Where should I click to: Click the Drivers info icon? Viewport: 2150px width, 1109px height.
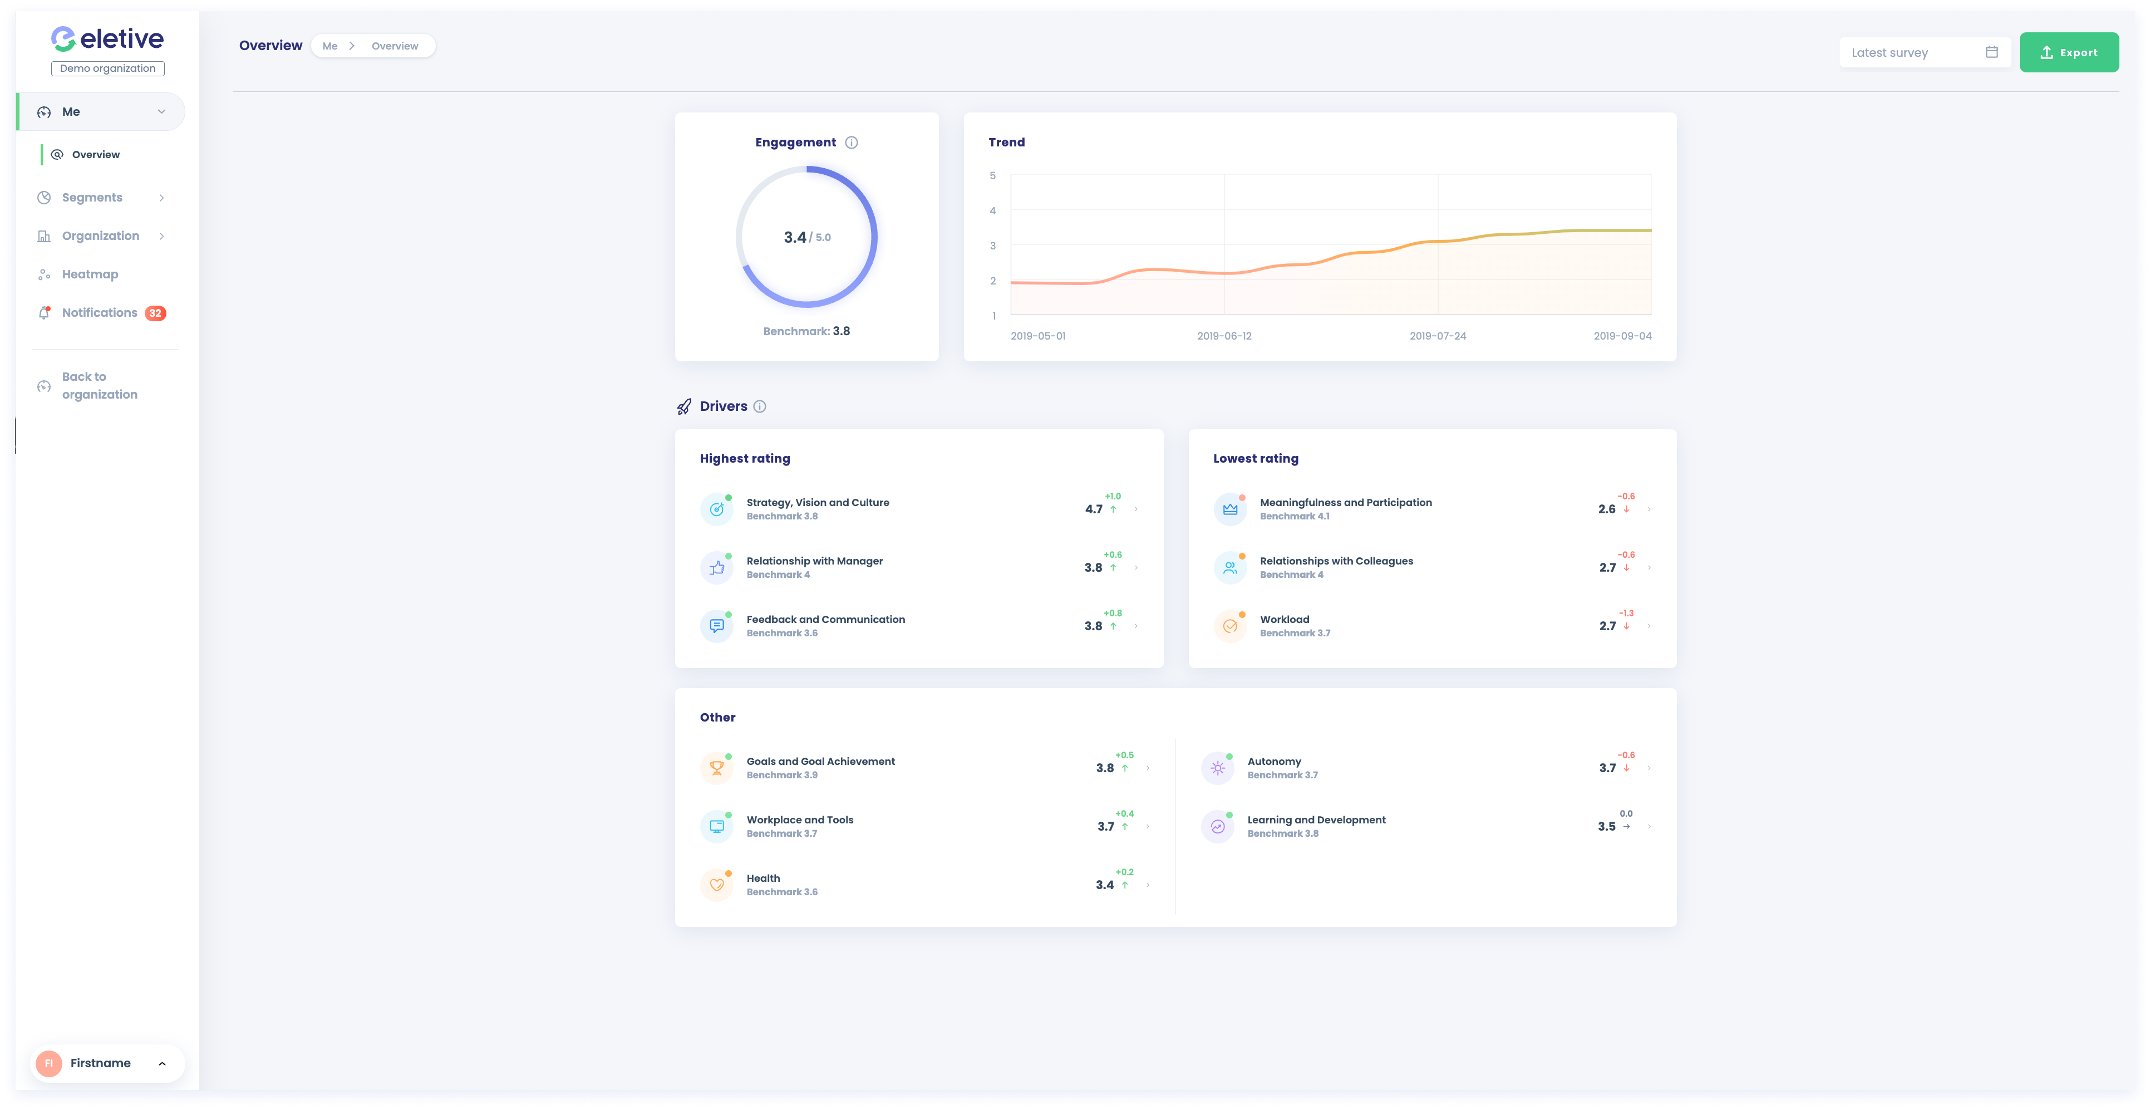tap(760, 406)
